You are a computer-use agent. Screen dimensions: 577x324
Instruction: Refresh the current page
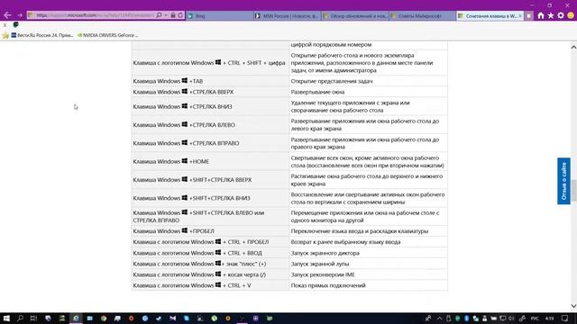point(180,15)
